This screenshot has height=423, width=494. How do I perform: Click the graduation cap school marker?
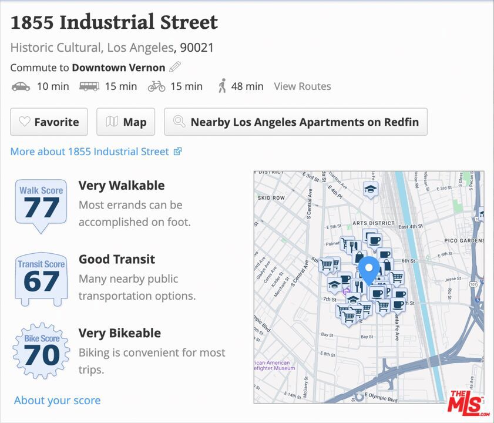[x=369, y=189]
